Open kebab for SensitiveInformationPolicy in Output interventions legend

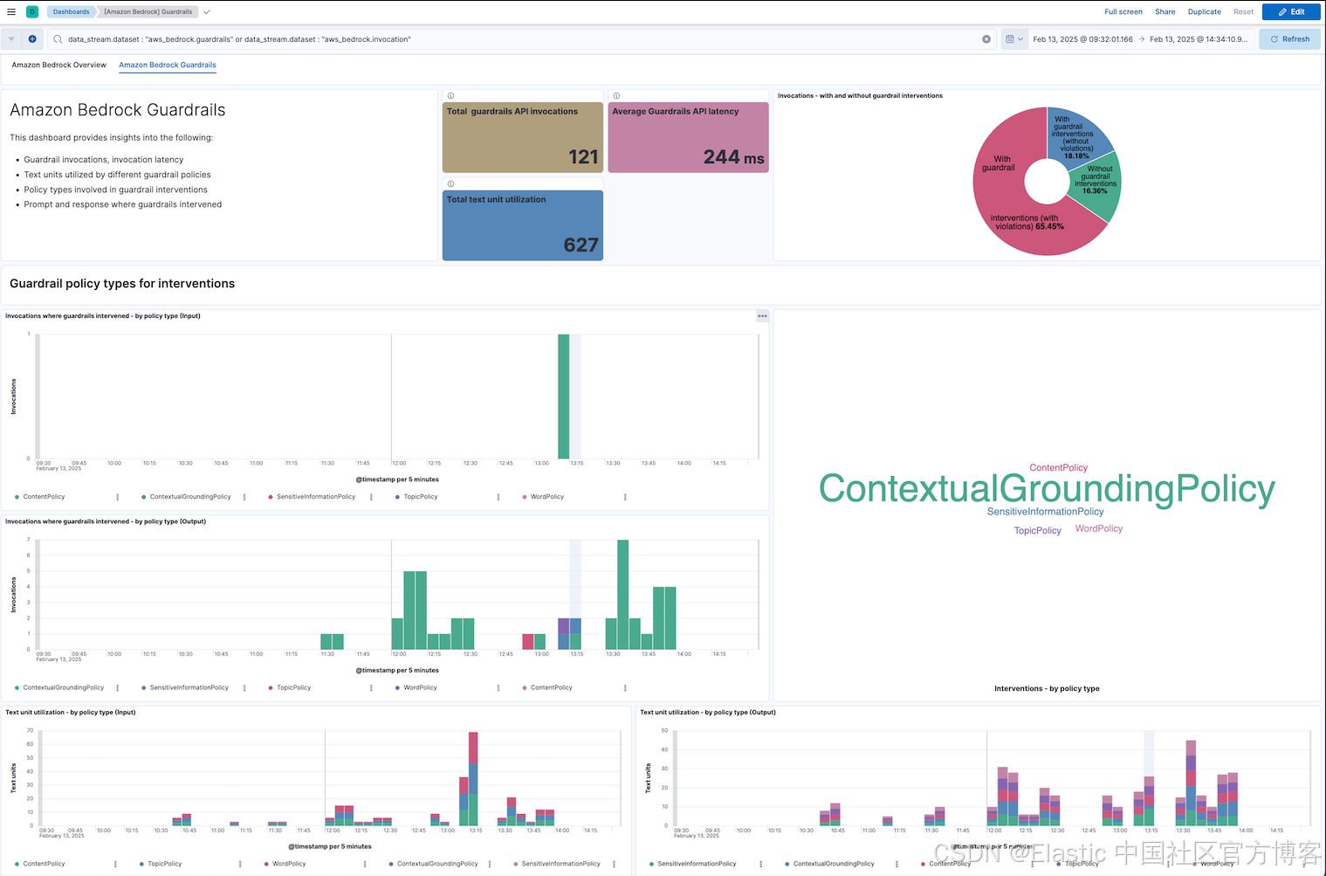coord(244,688)
